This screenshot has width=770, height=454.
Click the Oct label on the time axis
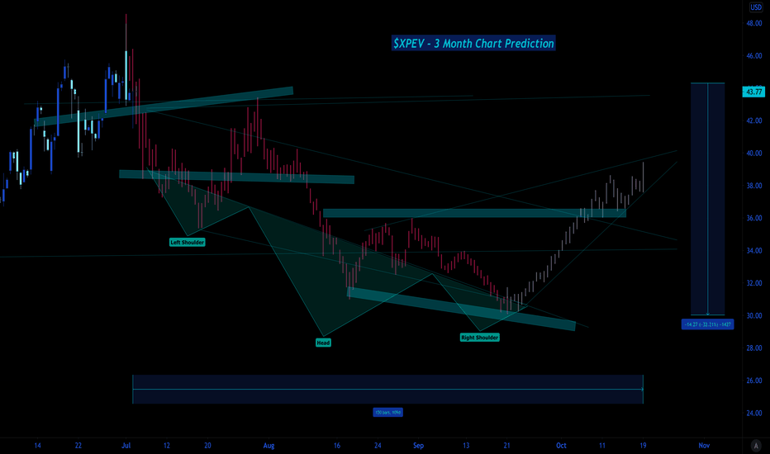click(561, 446)
